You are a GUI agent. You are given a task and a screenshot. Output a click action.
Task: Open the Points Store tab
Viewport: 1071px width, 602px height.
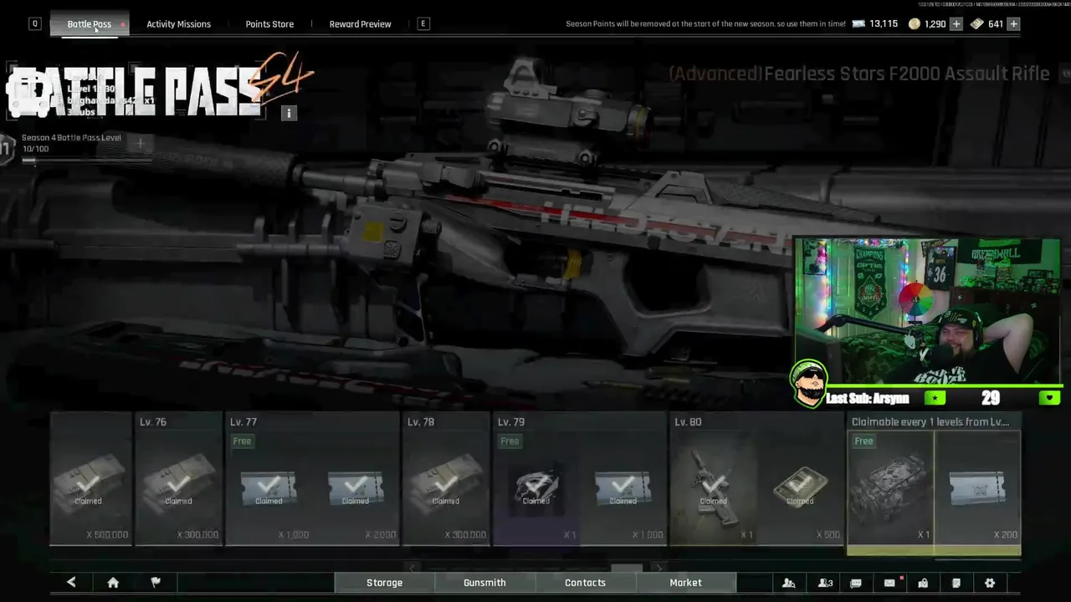(269, 24)
